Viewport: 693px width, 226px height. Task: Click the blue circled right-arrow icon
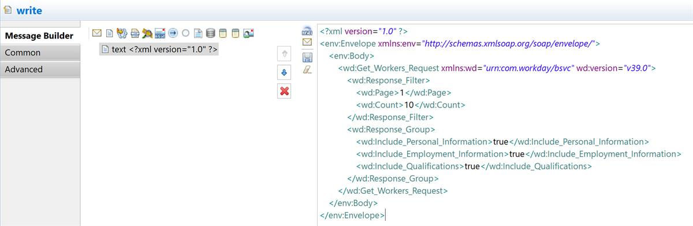click(173, 33)
